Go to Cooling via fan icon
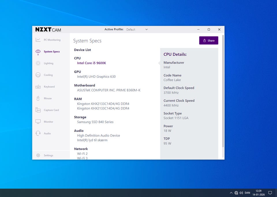The image size is (277, 197). (x=38, y=75)
